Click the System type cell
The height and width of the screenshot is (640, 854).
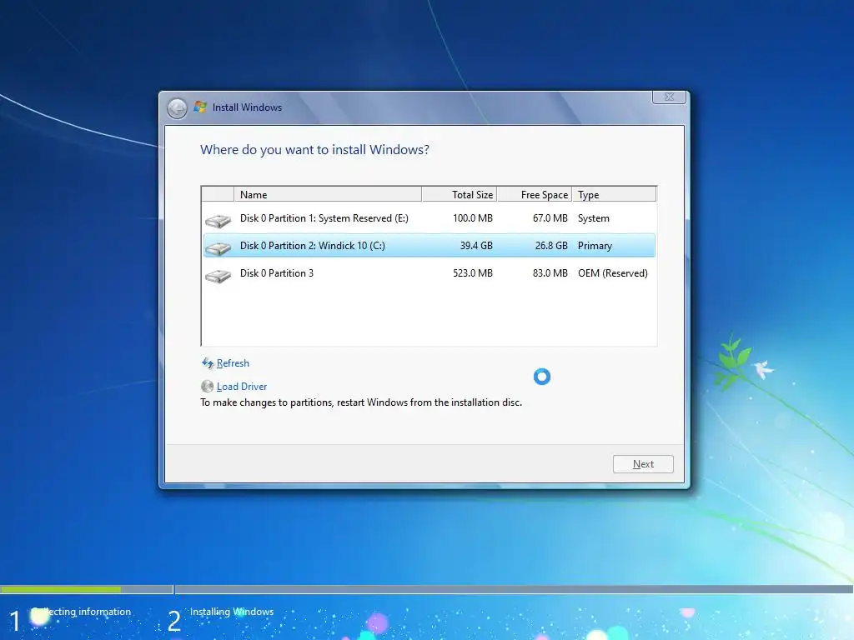point(594,218)
